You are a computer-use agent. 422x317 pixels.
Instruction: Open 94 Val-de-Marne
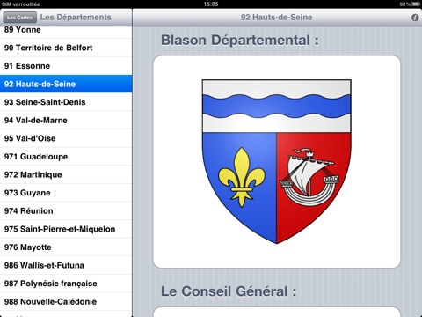pos(66,120)
